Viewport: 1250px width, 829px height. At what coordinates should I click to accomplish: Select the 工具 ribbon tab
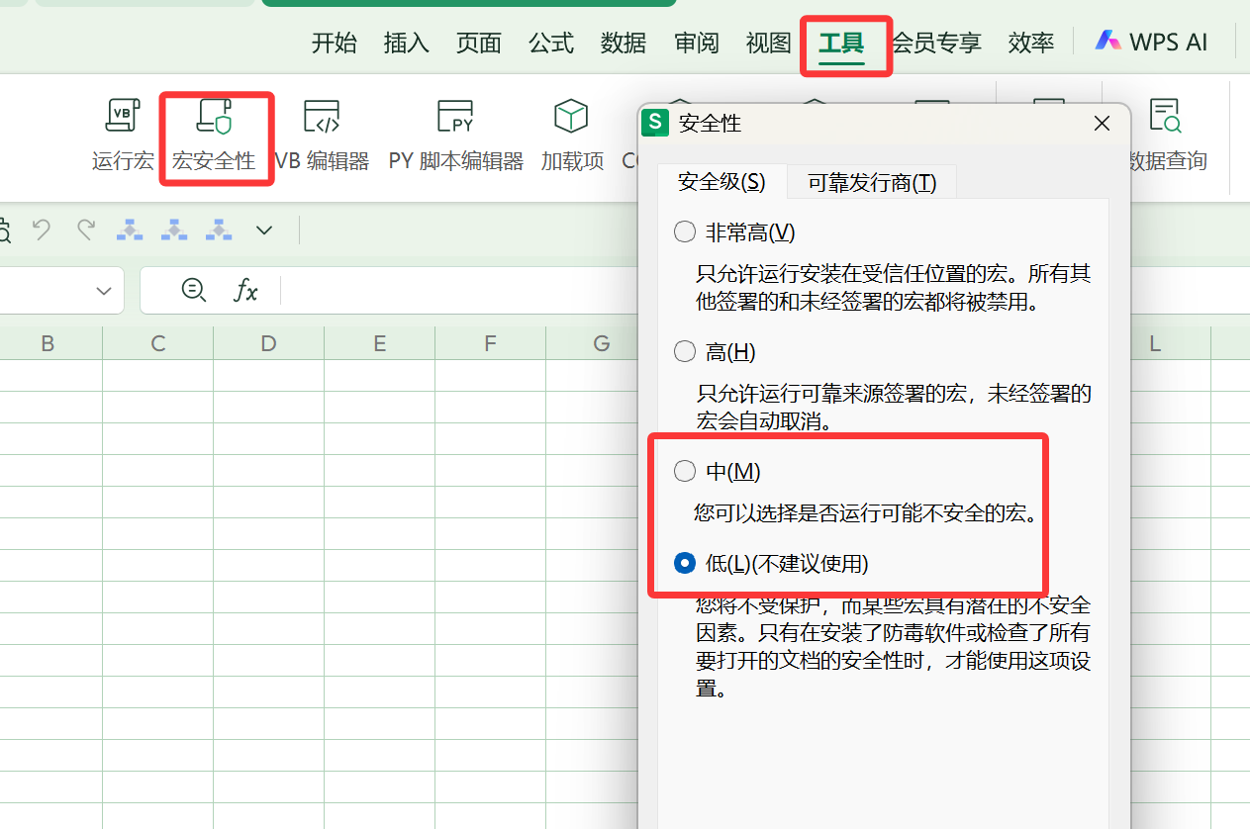click(841, 43)
